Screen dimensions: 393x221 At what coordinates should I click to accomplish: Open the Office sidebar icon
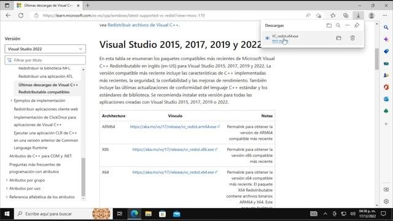[x=386, y=87]
